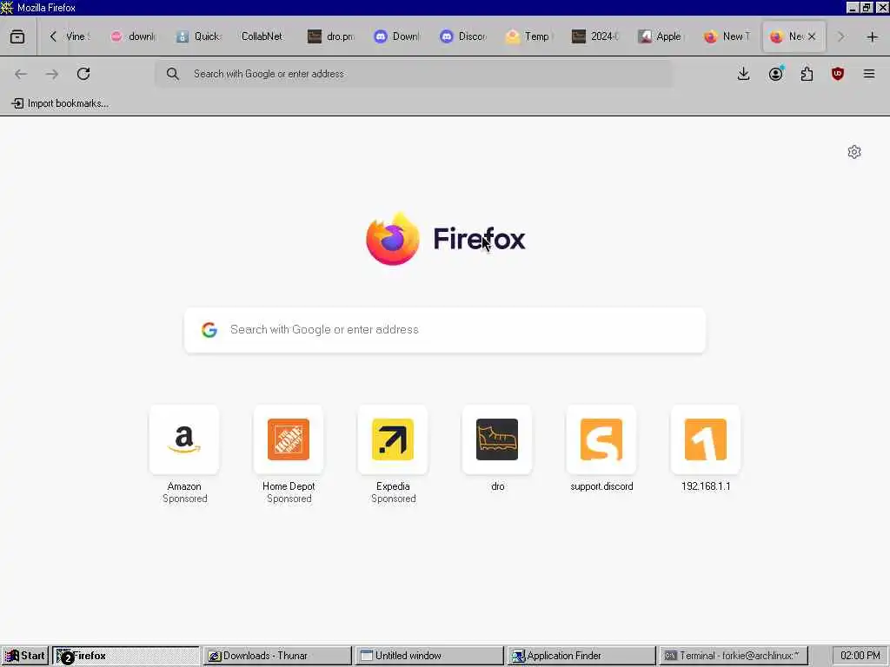
Task: Click the Forward navigation arrow
Action: [x=52, y=74]
